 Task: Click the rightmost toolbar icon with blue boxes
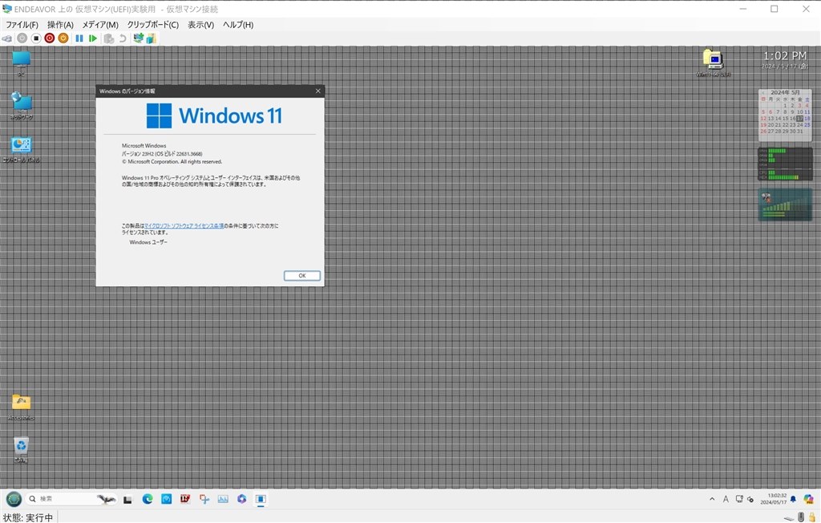coord(152,39)
